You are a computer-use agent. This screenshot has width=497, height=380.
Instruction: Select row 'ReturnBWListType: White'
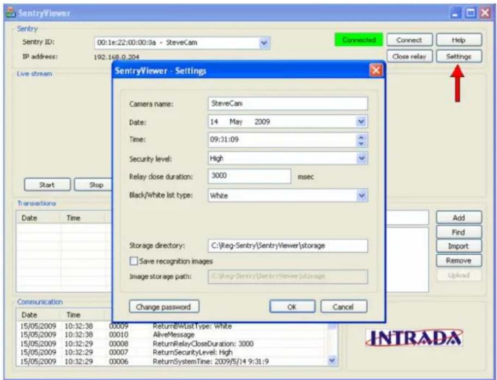[x=173, y=326]
